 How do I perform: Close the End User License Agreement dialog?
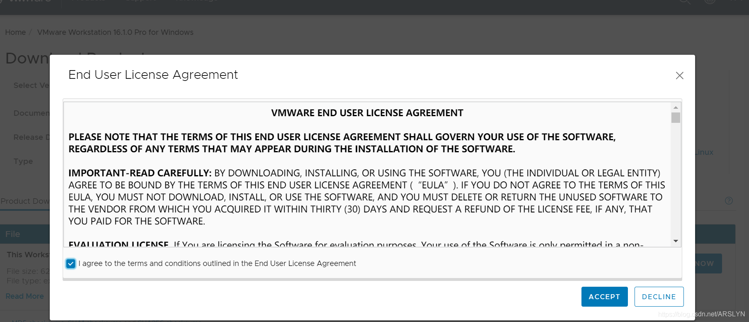click(x=679, y=76)
